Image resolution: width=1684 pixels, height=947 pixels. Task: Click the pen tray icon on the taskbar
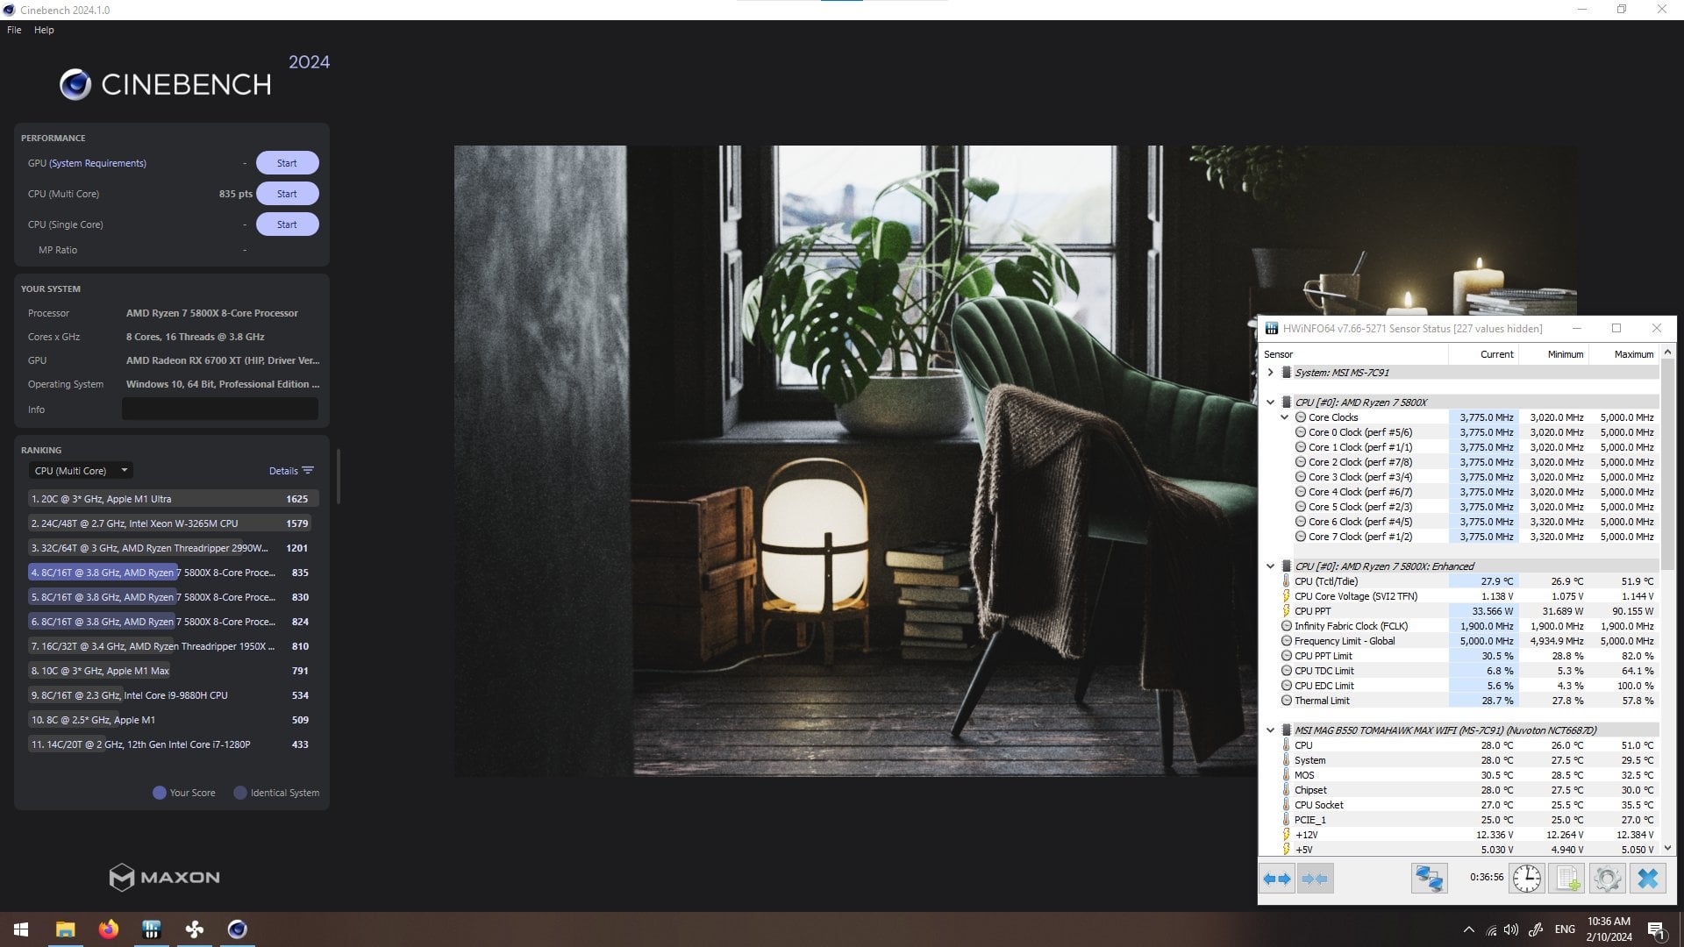pyautogui.click(x=1536, y=929)
